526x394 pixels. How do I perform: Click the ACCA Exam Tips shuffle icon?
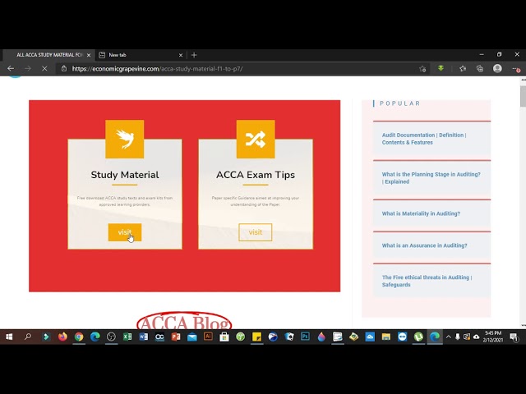pyautogui.click(x=256, y=139)
